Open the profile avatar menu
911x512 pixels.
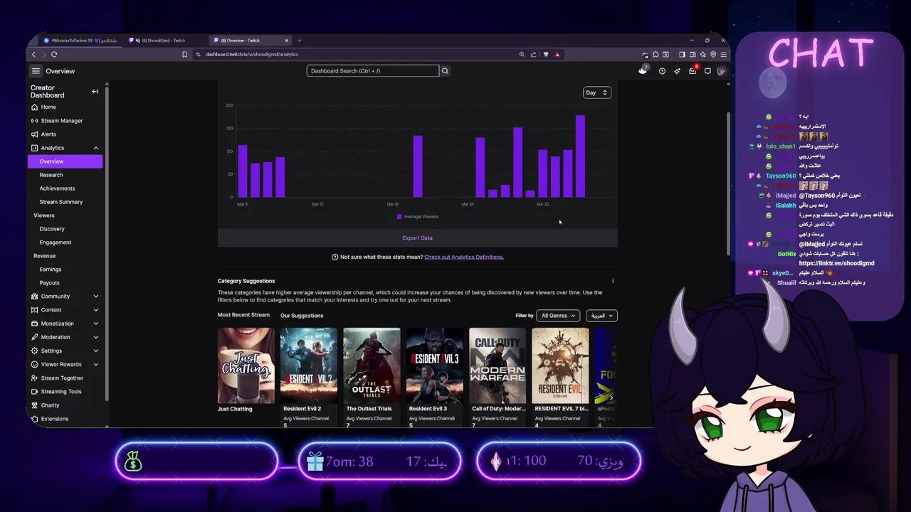(x=722, y=71)
